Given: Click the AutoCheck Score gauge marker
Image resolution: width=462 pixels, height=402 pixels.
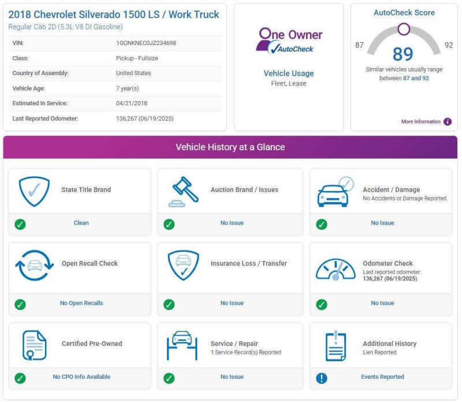Looking at the screenshot, I should coord(404,29).
